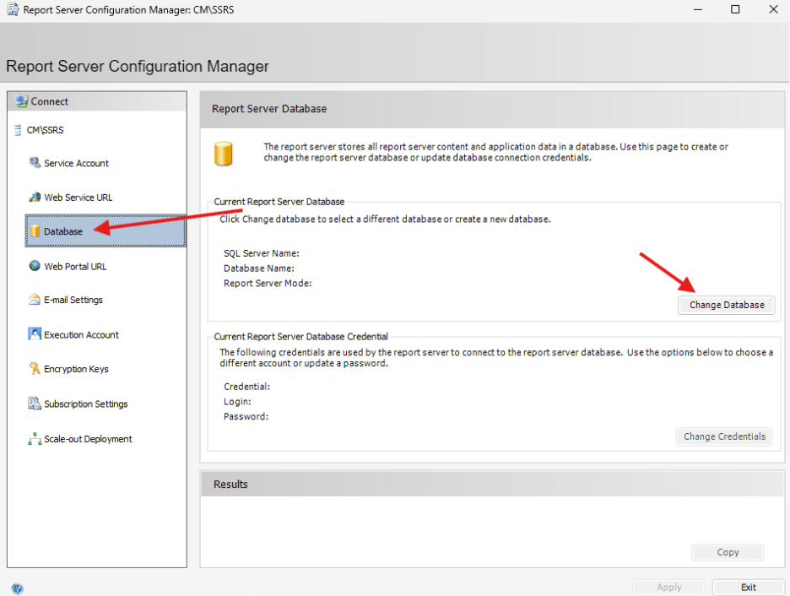
Task: Select the CM\SSRS server node
Action: tap(46, 130)
